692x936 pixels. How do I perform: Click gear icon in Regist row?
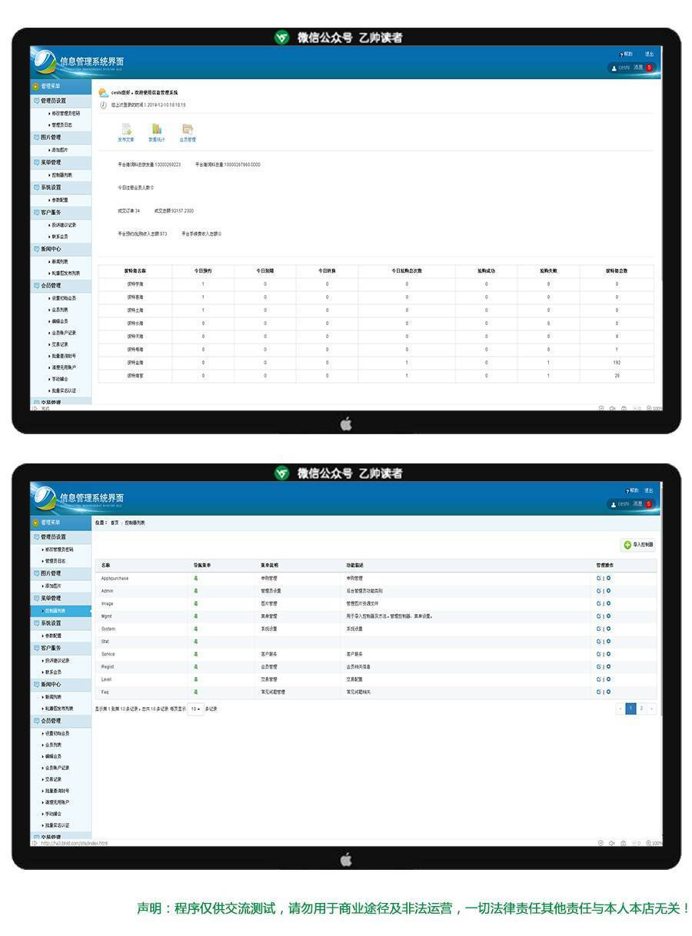click(608, 666)
